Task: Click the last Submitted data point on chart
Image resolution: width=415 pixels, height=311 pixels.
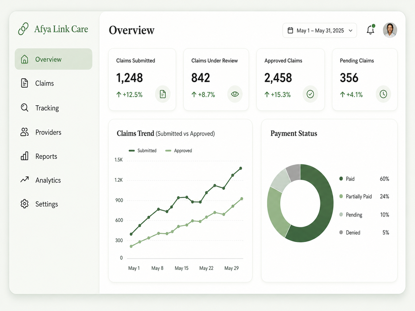Action: click(240, 168)
